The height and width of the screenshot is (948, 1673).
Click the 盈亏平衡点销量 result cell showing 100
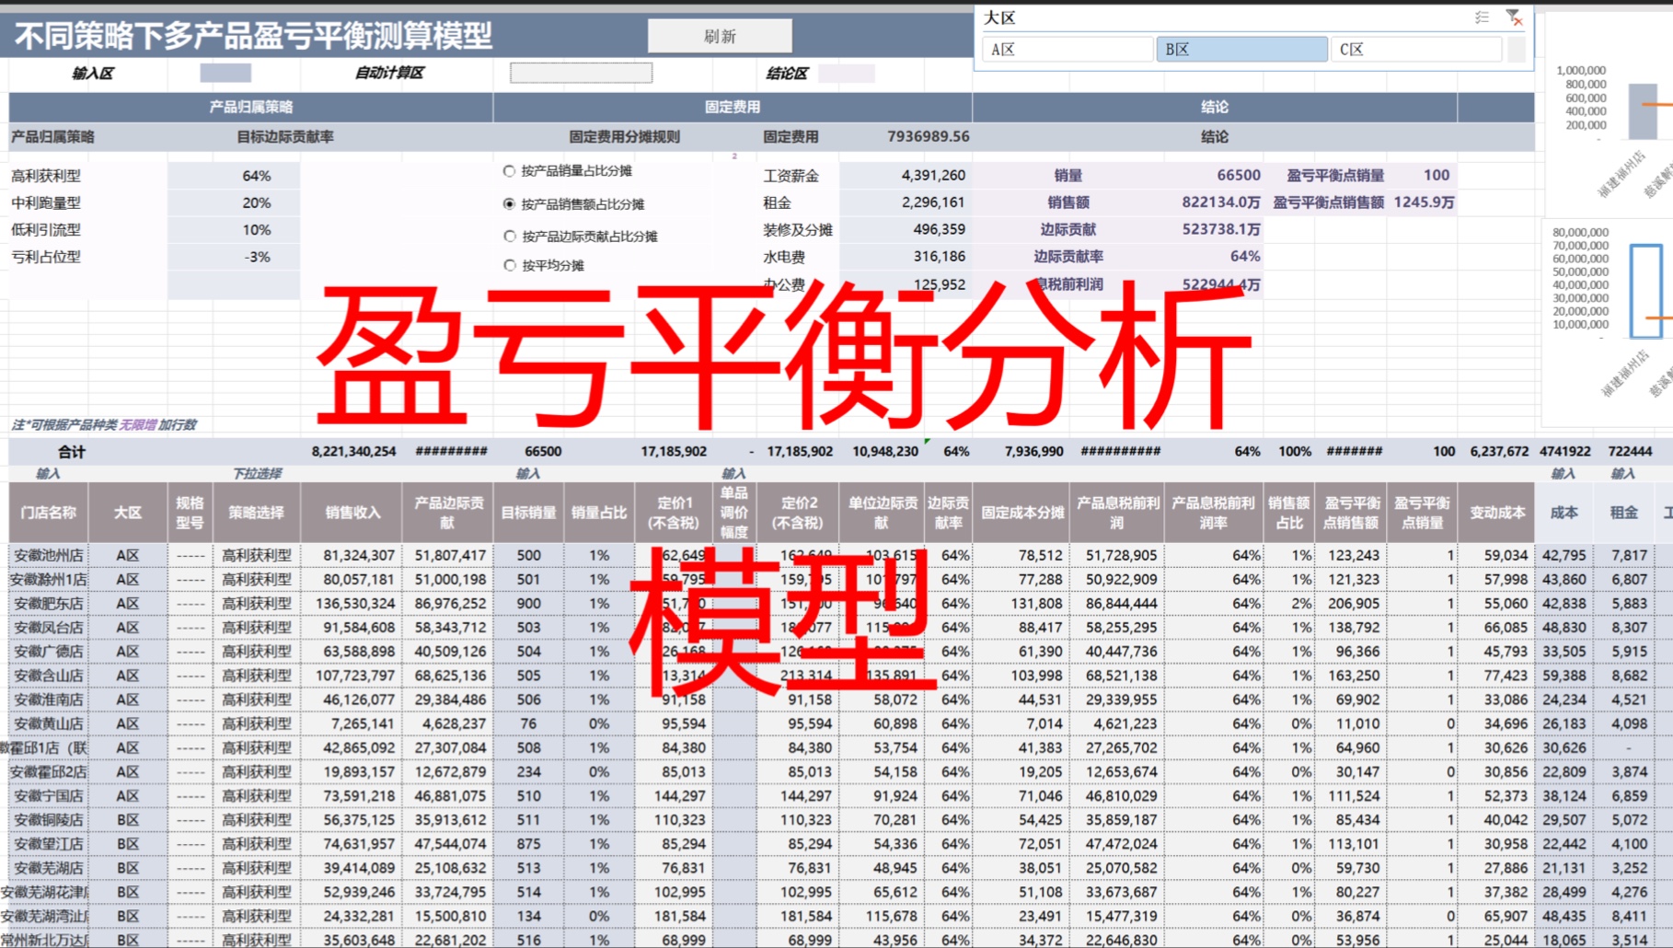[1436, 174]
